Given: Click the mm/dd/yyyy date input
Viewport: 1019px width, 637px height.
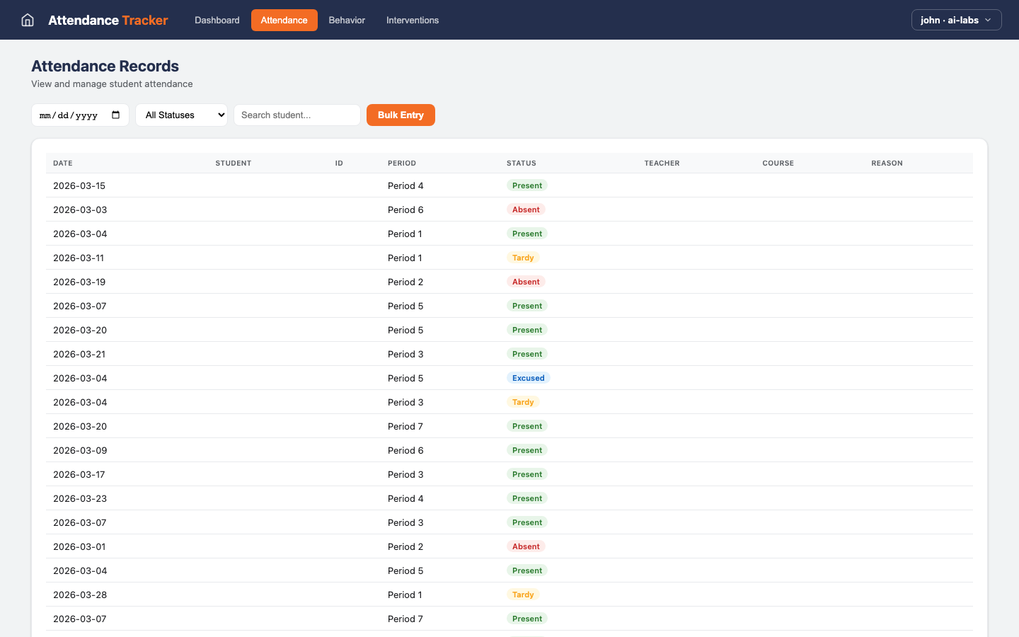Looking at the screenshot, I should [x=71, y=115].
